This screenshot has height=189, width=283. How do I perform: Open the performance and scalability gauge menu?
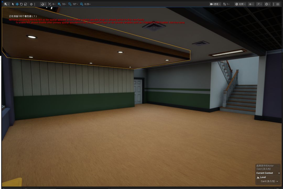click(x=259, y=4)
